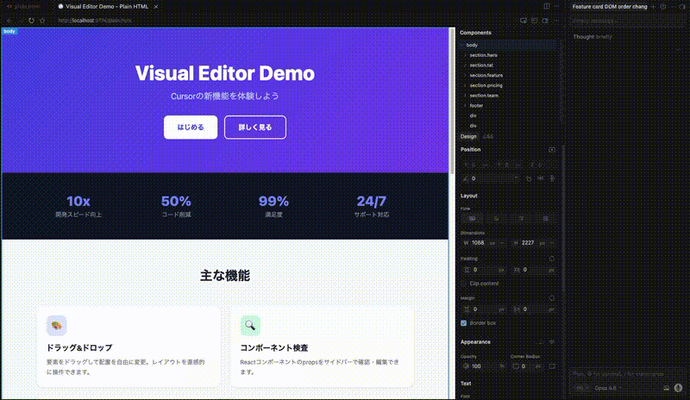Switch to the Design tab
Viewport: 690px width, 400px height.
[468, 136]
